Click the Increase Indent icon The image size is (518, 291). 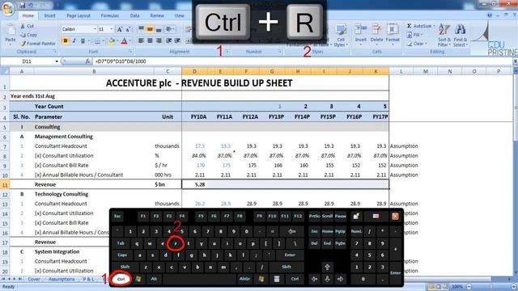[177, 40]
